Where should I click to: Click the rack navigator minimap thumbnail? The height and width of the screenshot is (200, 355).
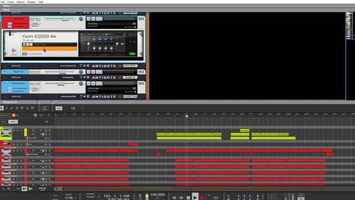click(x=350, y=26)
